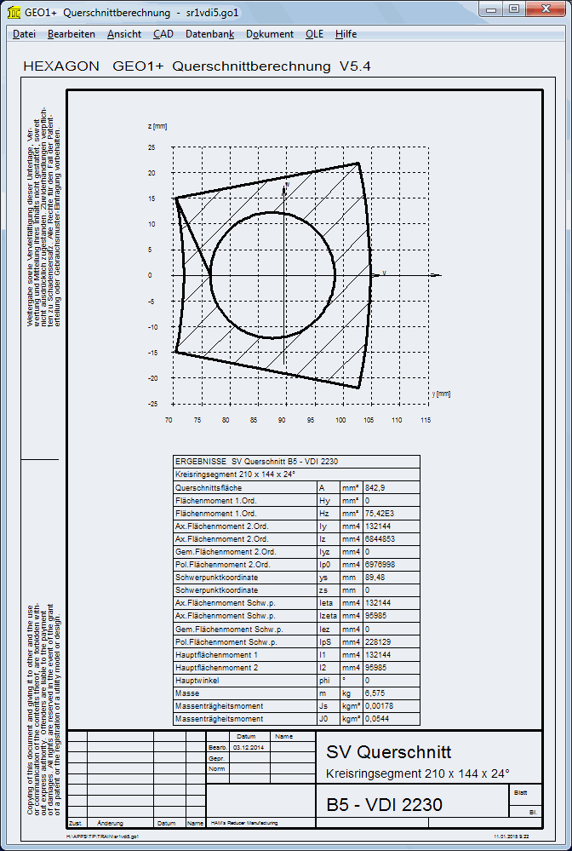Maximize the GEO1+ window
Viewport: 572px width, 851px height.
click(512, 9)
